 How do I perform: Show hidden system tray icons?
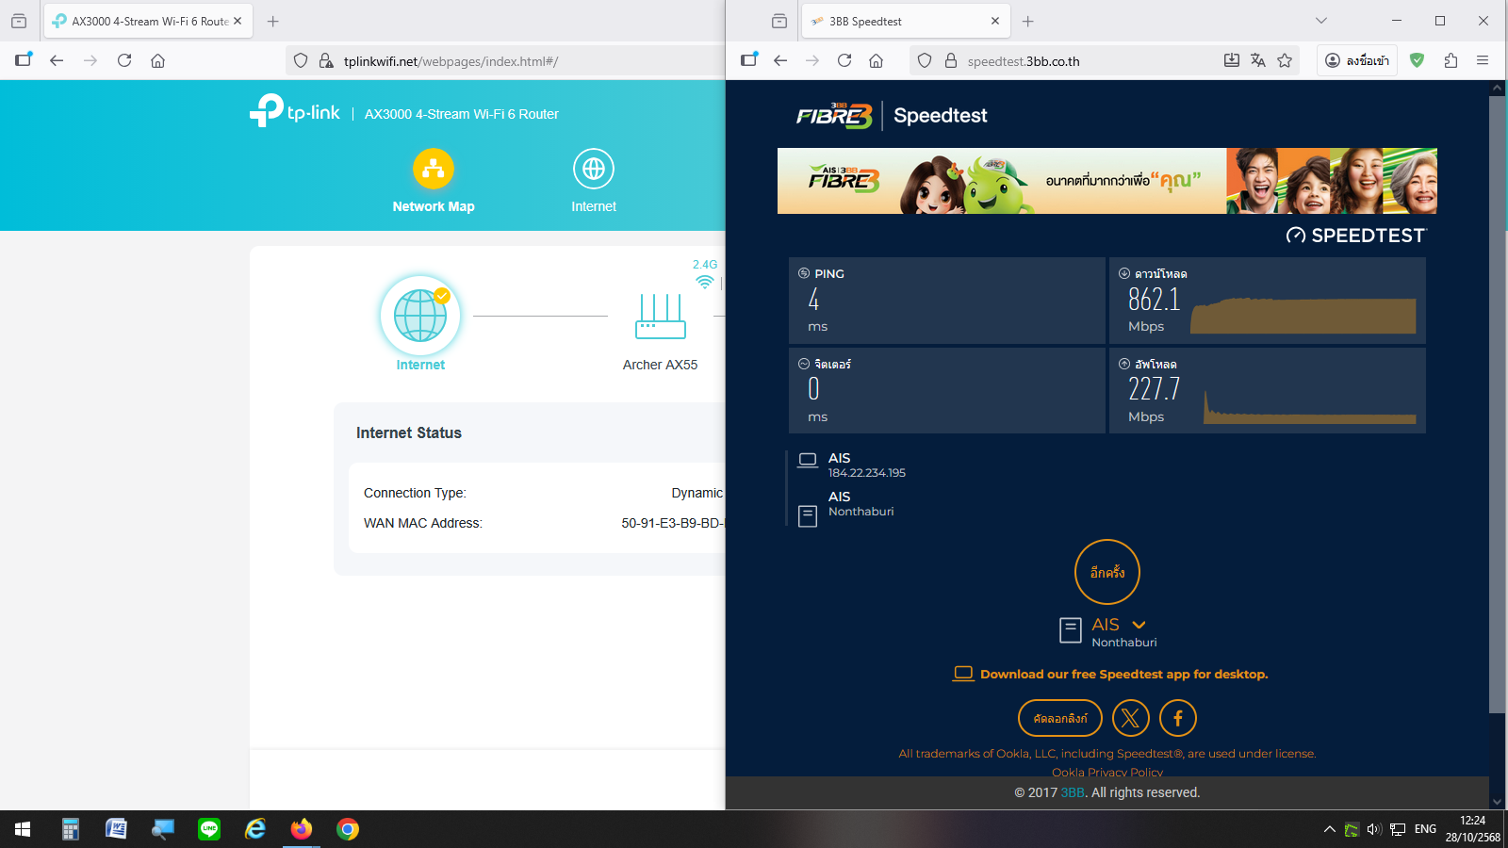pos(1329,829)
